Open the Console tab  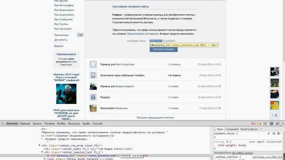[x=98, y=124]
